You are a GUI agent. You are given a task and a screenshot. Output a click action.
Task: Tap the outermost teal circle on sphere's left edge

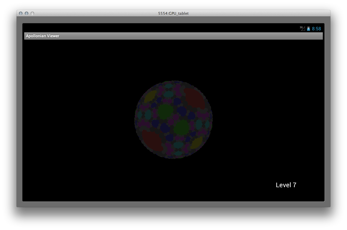[x=140, y=114]
